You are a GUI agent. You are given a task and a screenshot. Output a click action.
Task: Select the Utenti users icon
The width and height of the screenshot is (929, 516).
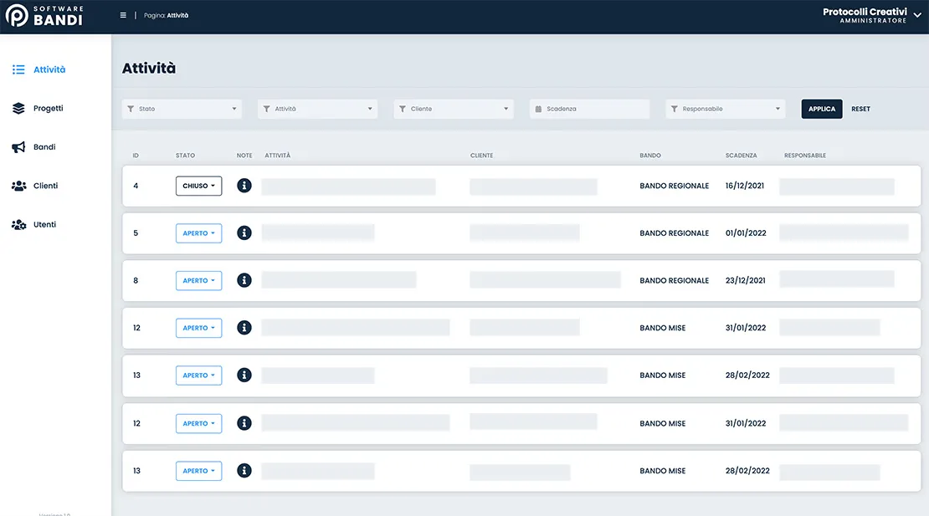[18, 224]
